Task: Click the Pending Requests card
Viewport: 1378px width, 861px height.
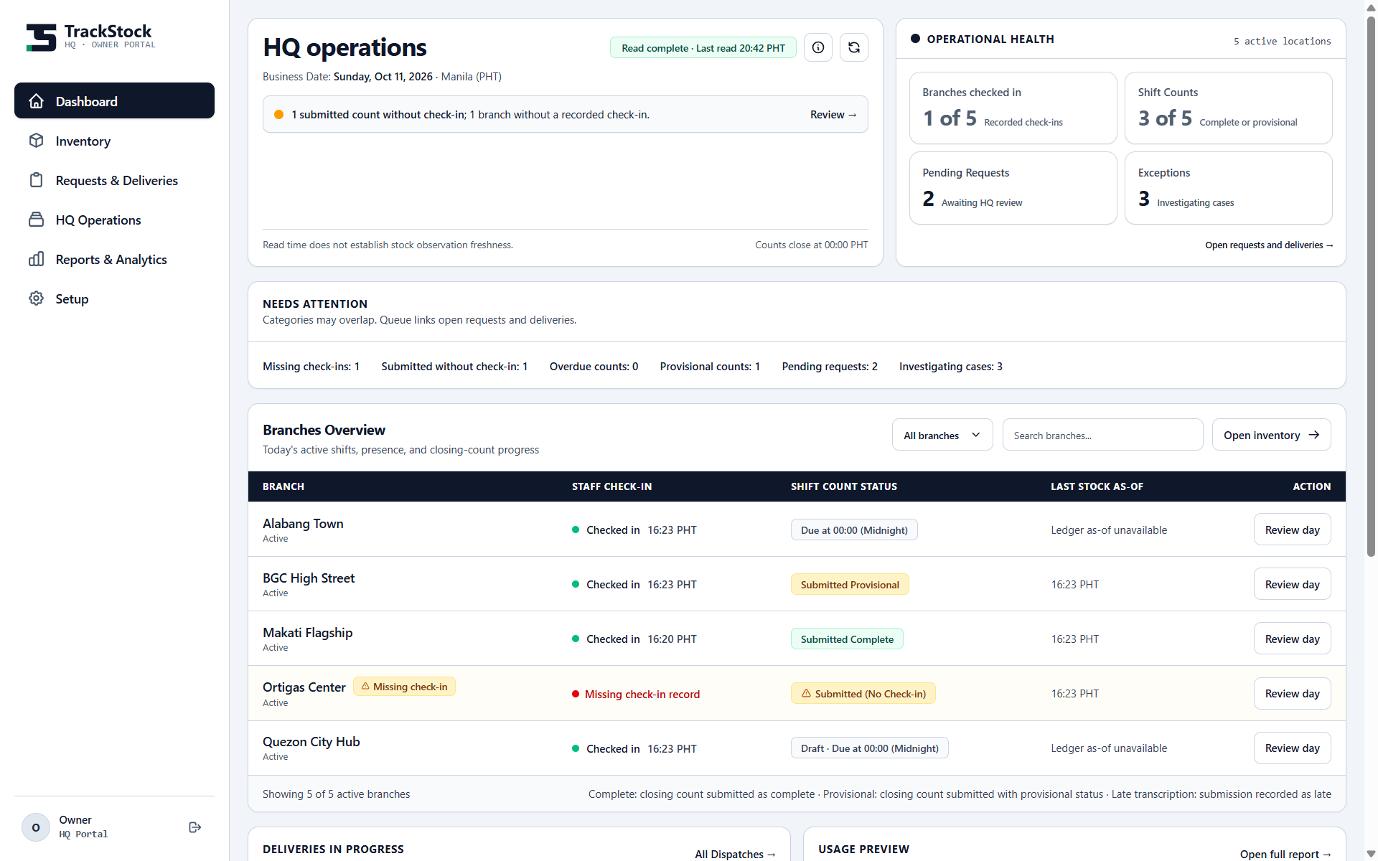Action: click(x=1013, y=188)
